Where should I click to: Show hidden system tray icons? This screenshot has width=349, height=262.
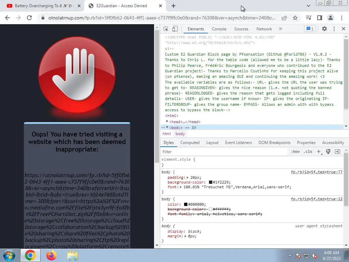point(290,256)
